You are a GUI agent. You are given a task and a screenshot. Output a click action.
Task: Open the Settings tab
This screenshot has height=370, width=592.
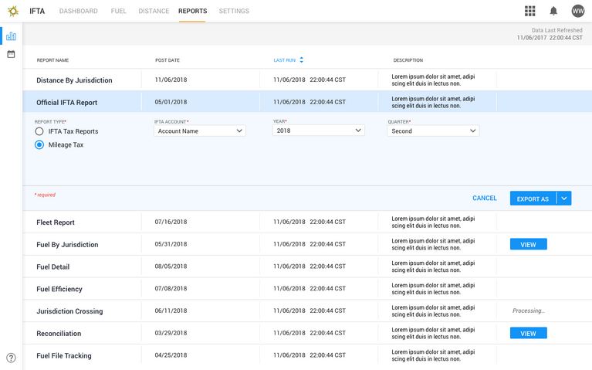(234, 12)
